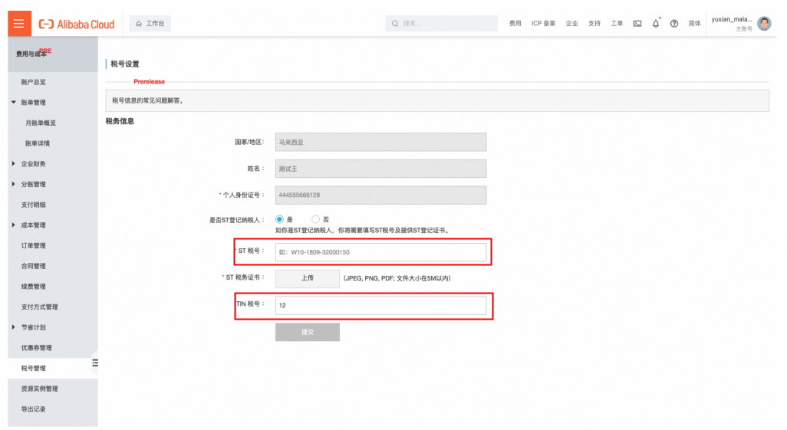Screen dimensions: 787x430
Task: Open the hamburger navigation menu
Action: tap(19, 24)
